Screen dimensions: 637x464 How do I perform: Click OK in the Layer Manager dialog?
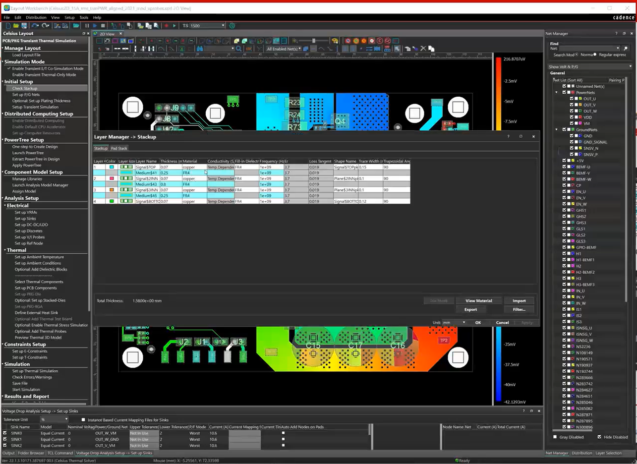pos(478,322)
